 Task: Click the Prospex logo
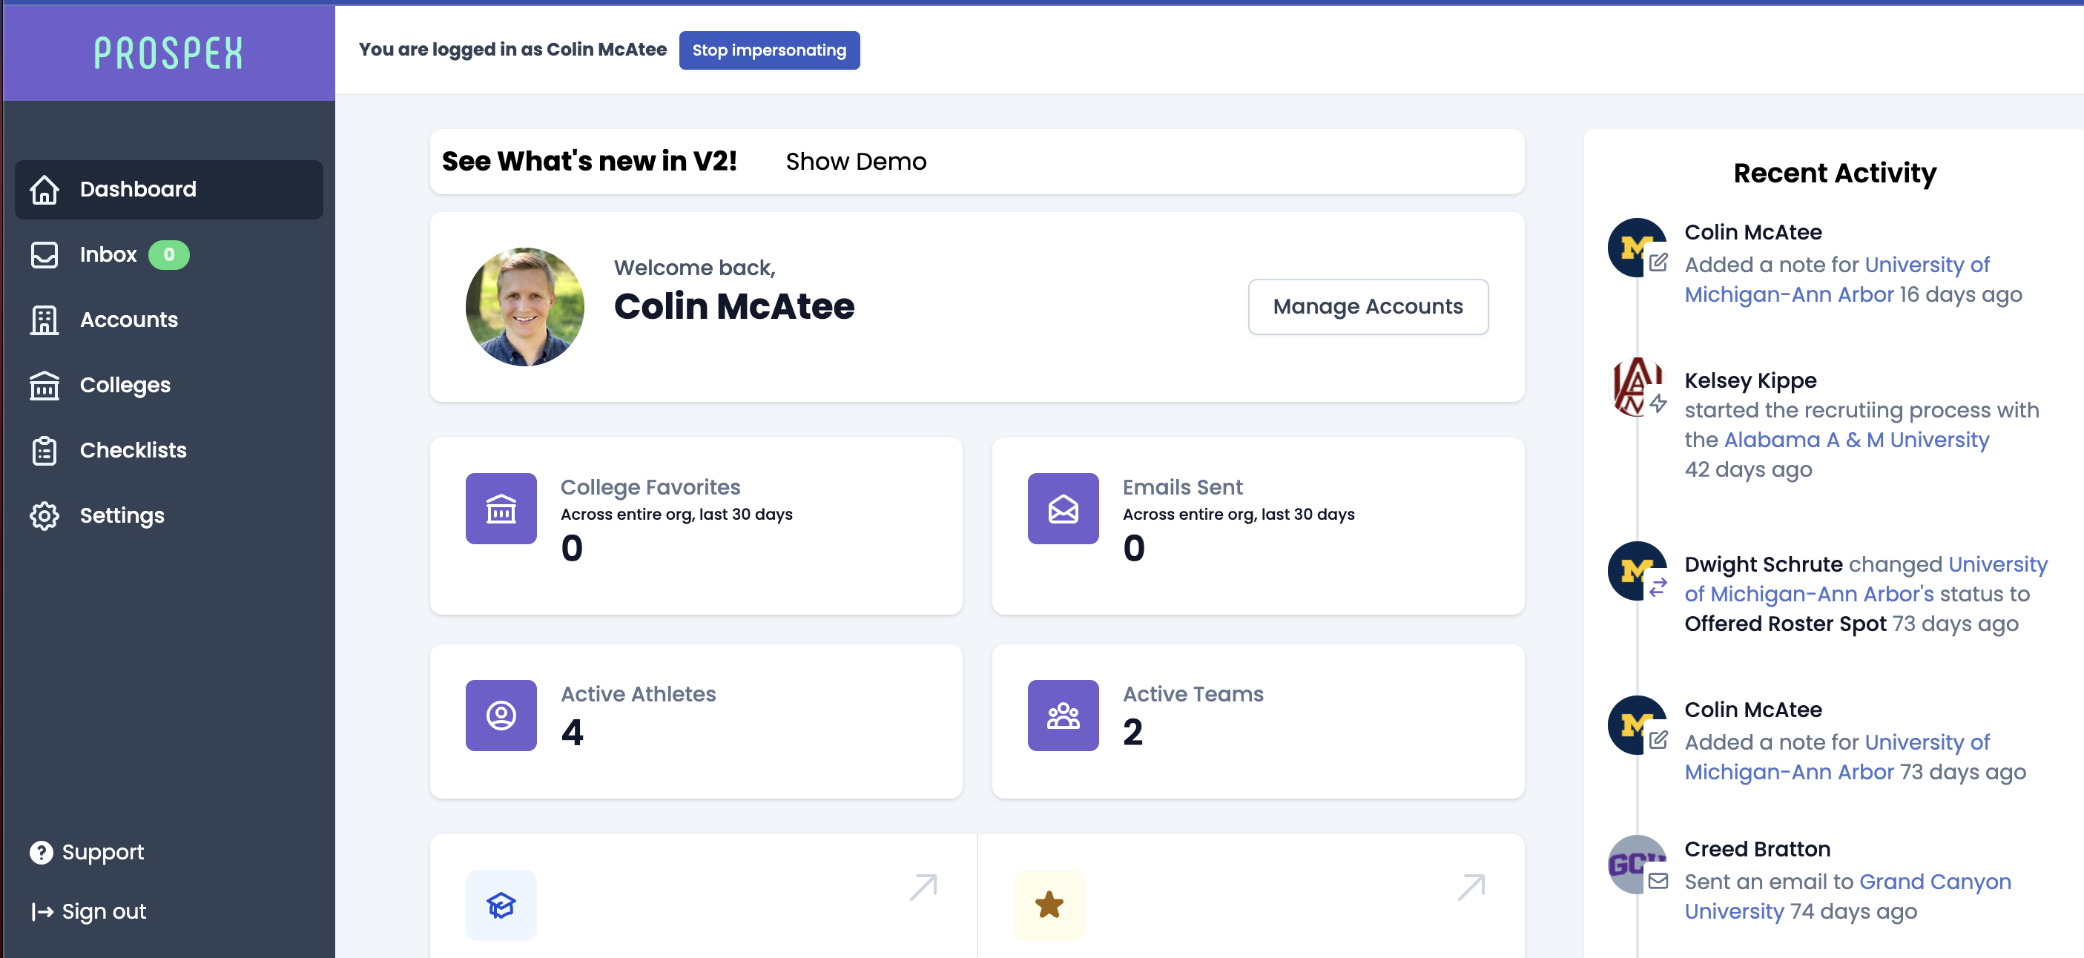click(168, 53)
